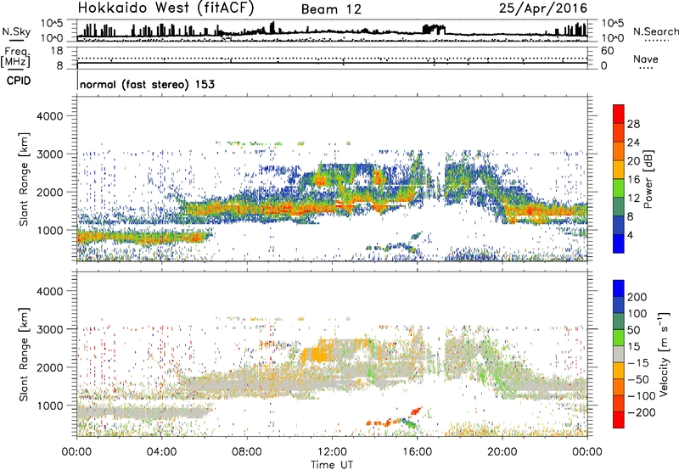Click the 'Hokkaido West (fitACF)' title text
Image resolution: width=679 pixels, height=470 pixels.
166,8
